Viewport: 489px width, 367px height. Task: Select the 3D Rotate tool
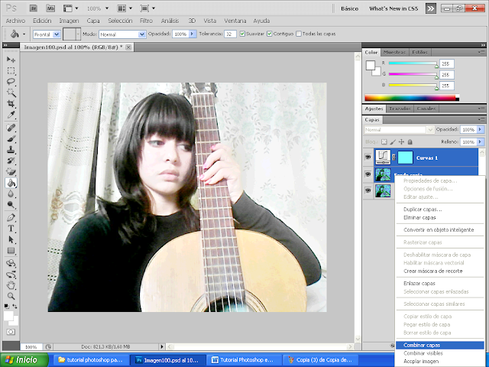point(11,263)
